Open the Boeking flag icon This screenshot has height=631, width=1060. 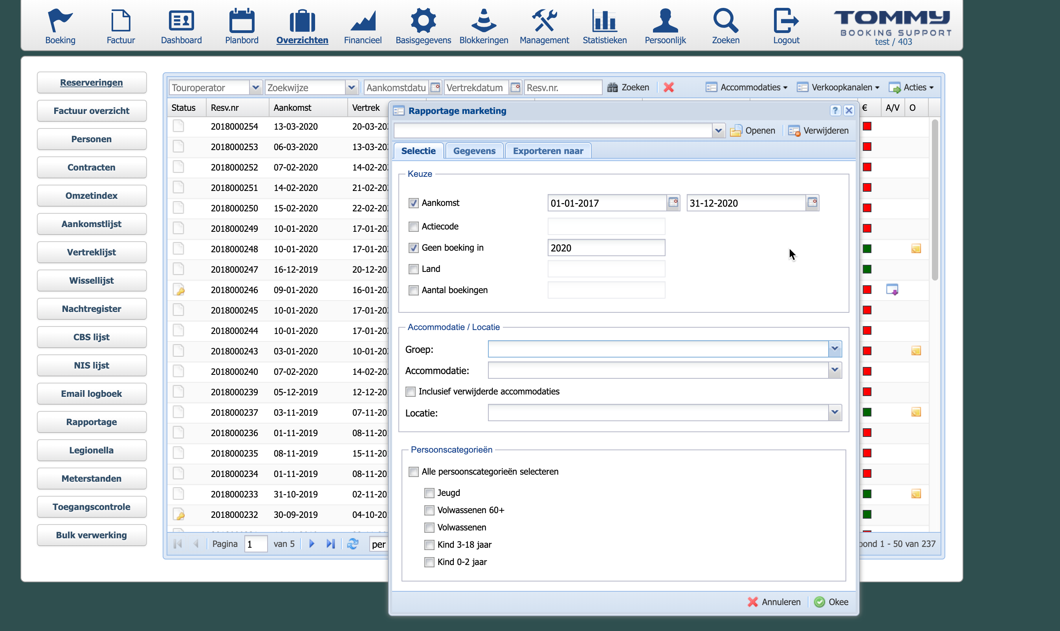coord(60,20)
